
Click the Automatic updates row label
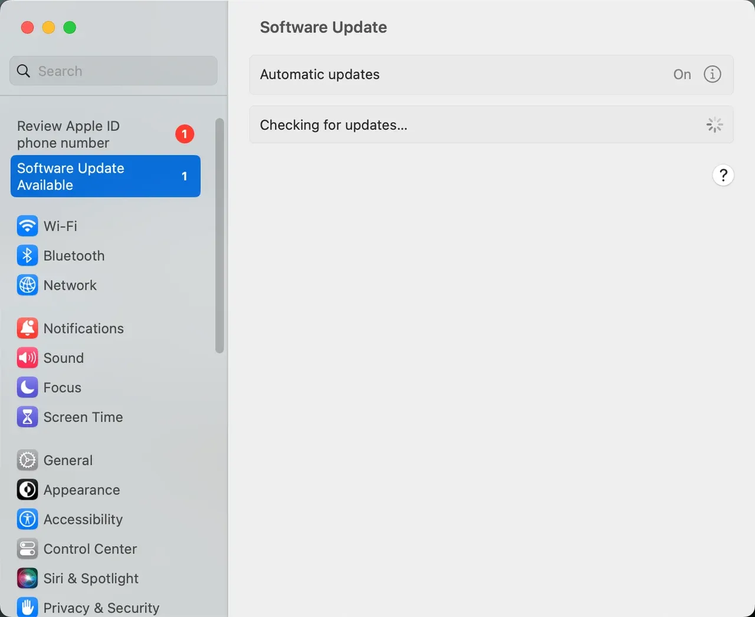pyautogui.click(x=320, y=74)
